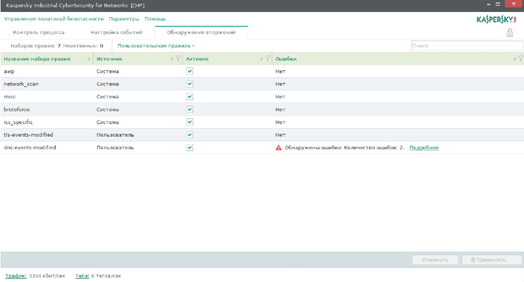Click in the Поиск search field
The image size is (524, 282).
click(466, 45)
